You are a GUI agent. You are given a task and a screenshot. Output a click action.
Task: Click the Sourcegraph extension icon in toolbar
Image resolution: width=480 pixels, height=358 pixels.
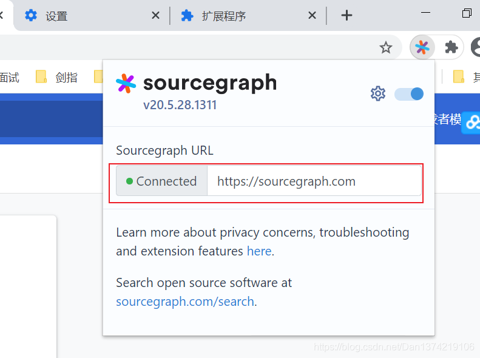point(422,47)
